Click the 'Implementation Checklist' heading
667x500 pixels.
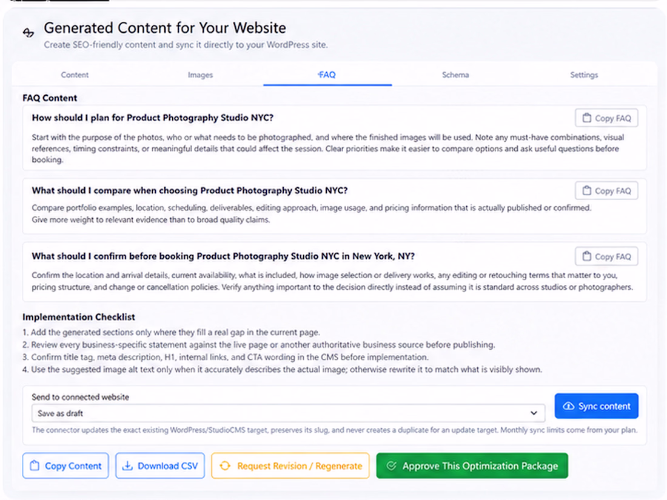(79, 317)
